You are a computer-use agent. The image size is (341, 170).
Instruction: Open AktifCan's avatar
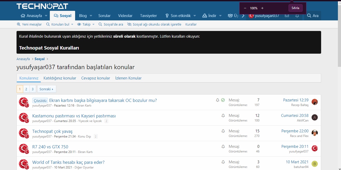(314, 117)
